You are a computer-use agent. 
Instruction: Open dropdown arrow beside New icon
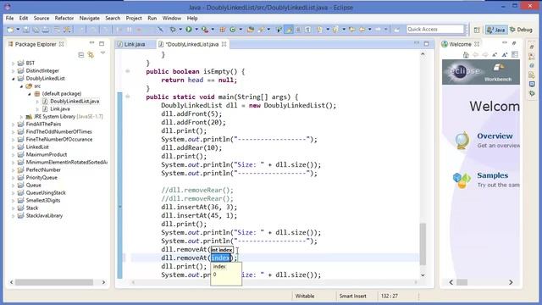(x=18, y=30)
